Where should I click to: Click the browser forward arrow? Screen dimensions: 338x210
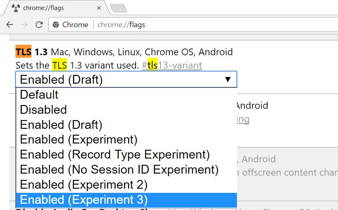coord(24,25)
